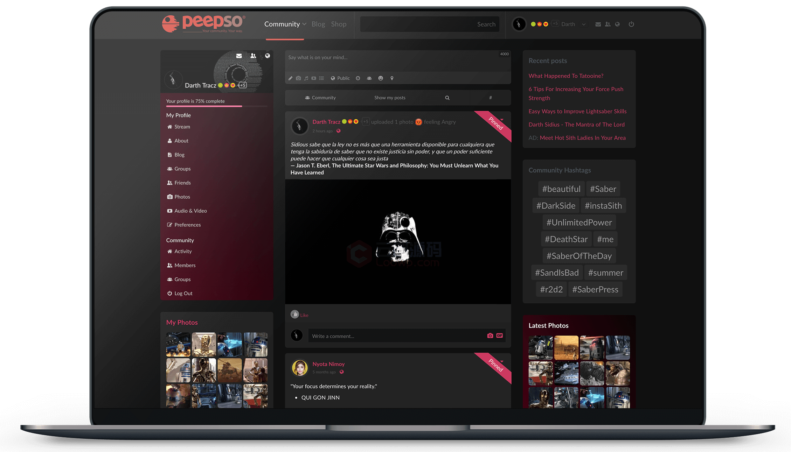Click the #UnlimitedPower hashtag

[x=579, y=223]
